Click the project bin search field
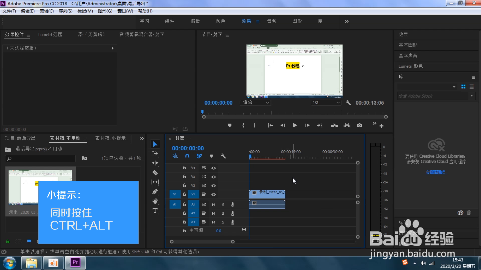This screenshot has height=270, width=481. (40, 159)
